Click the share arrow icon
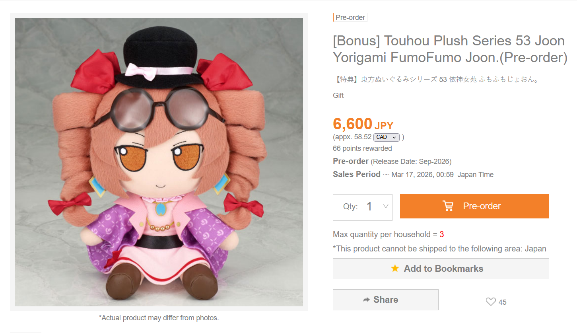Viewport: 577px width, 333px height. coord(366,300)
